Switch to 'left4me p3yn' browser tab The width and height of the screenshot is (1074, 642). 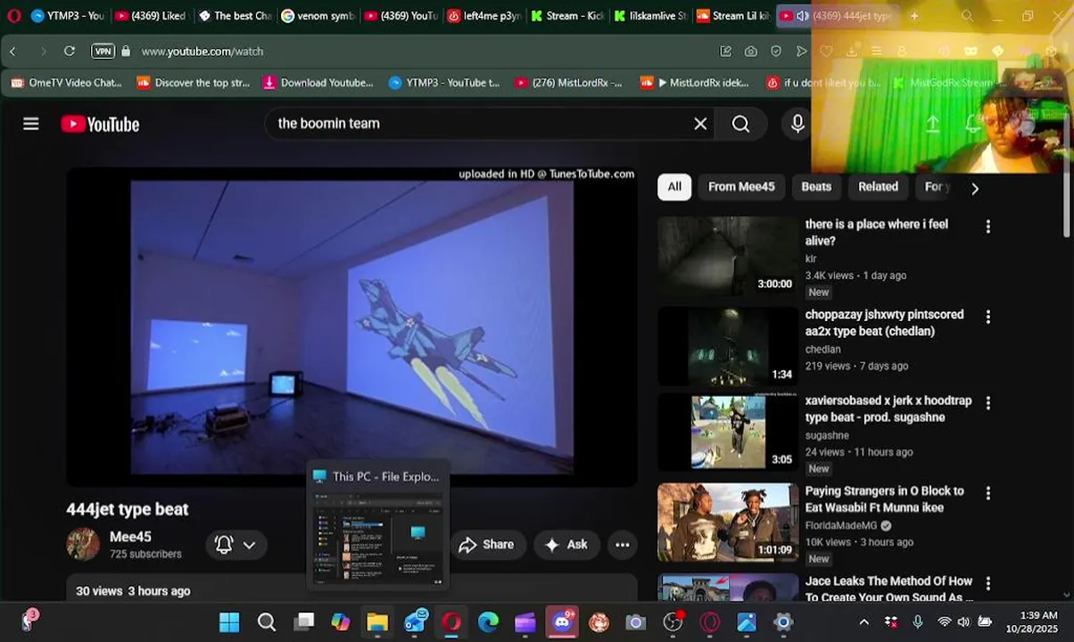click(484, 16)
